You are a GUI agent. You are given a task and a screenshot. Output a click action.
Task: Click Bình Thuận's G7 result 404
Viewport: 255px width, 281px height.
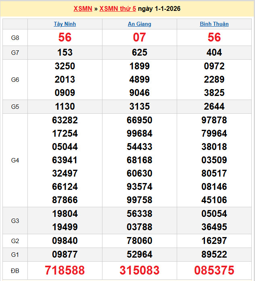pyautogui.click(x=214, y=52)
